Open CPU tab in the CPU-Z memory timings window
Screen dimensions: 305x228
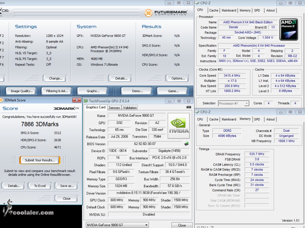[200, 120]
